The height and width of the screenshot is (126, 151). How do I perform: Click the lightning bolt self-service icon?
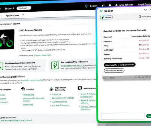click(55, 65)
